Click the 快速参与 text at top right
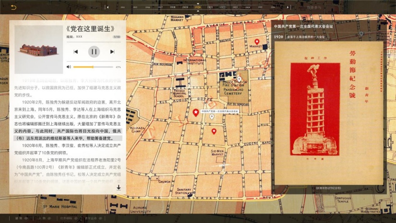 coord(314,7)
